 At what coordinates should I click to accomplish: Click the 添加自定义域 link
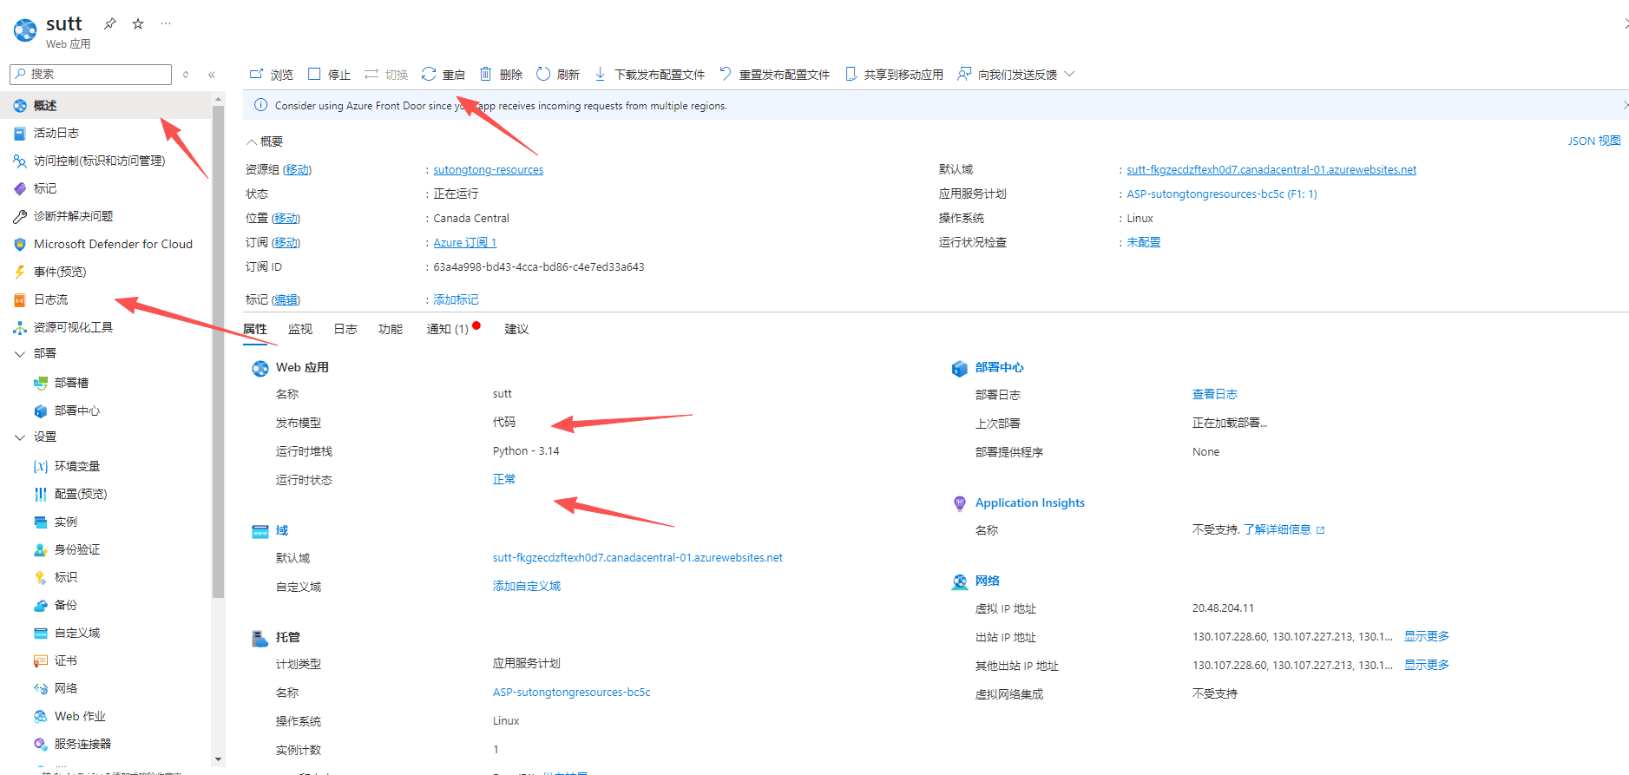[526, 586]
